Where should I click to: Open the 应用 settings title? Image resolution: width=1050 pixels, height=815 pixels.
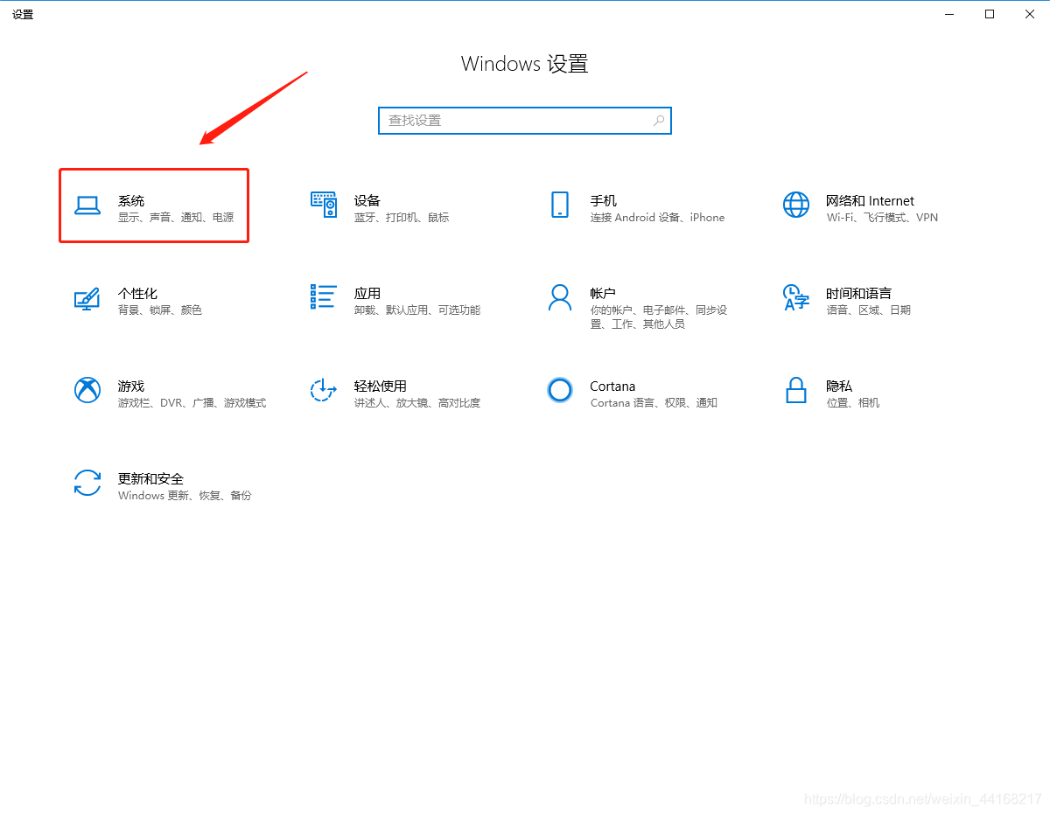click(x=367, y=294)
